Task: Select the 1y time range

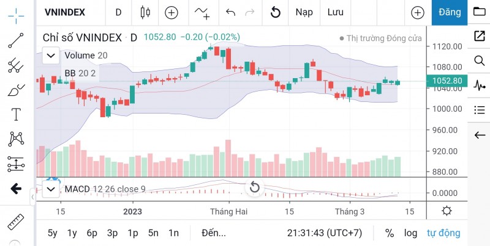Action: click(x=72, y=233)
